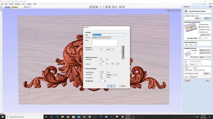Open the Toolpaths menu
Viewport: 213px width, 119px height.
point(18,4)
